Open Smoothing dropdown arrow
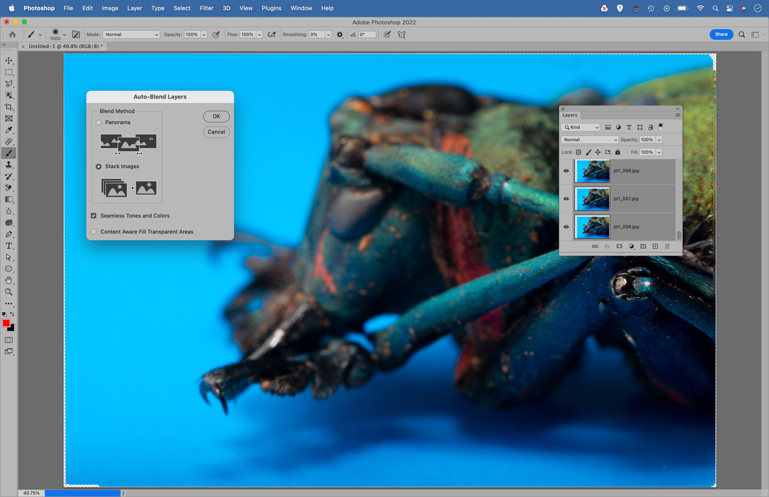Image resolution: width=769 pixels, height=497 pixels. (328, 35)
